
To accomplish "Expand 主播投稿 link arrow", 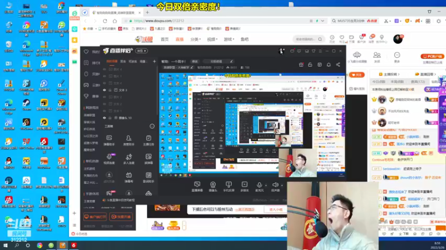I will point(399,74).
